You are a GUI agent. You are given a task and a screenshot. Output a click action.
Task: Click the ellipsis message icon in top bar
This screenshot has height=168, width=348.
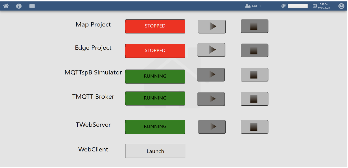pyautogui.click(x=32, y=6)
